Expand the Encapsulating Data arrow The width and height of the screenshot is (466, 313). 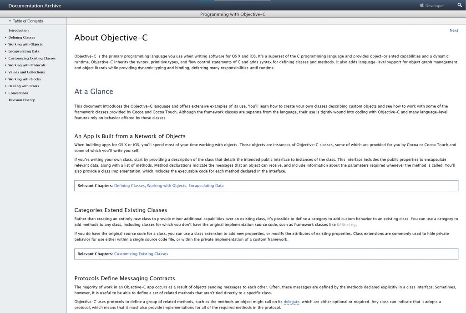click(x=5, y=51)
